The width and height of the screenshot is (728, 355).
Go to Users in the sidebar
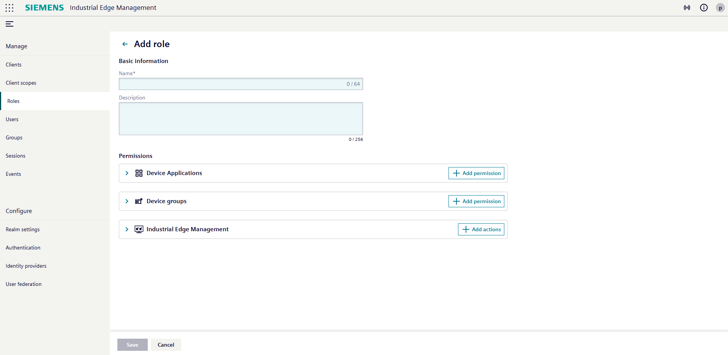tap(12, 119)
